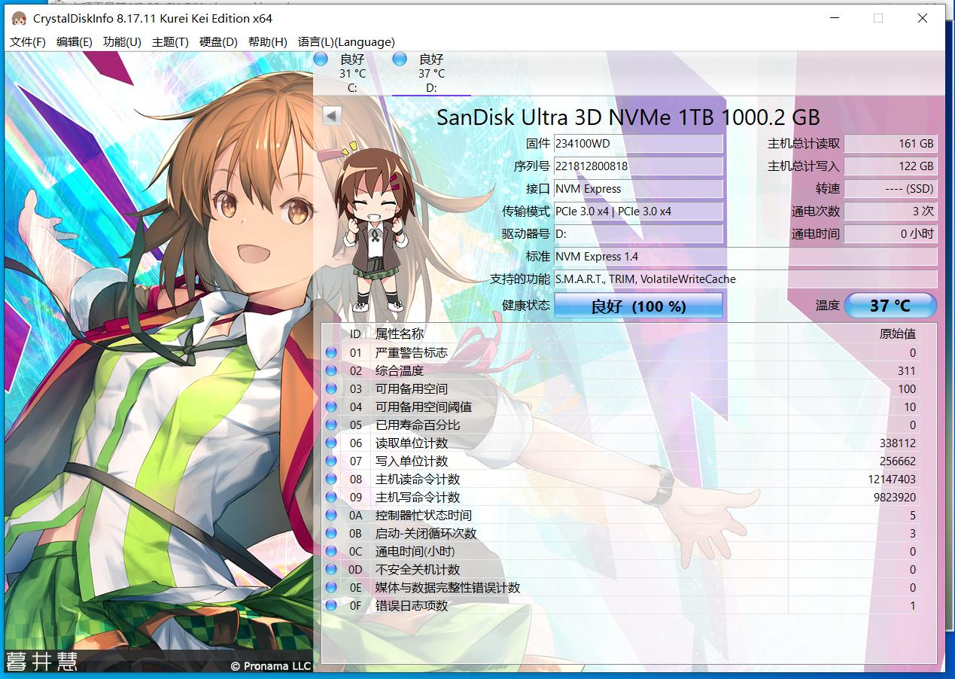The width and height of the screenshot is (955, 679).
Task: Click status orb of attribute 01 严重警告标志
Action: [x=331, y=352]
